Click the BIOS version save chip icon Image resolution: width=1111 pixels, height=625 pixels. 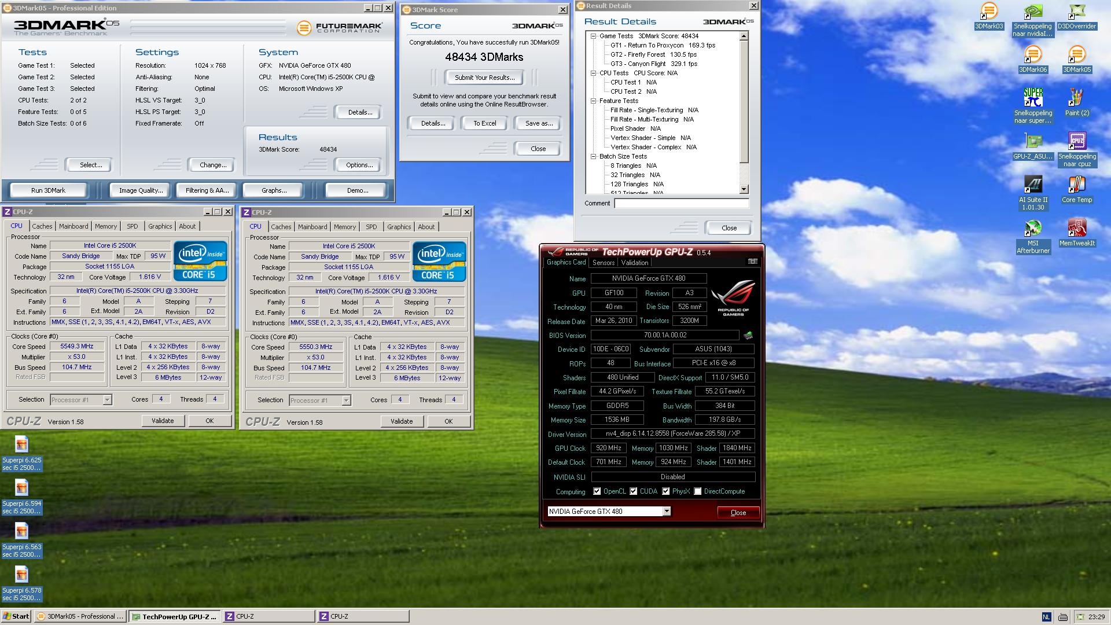pos(748,335)
